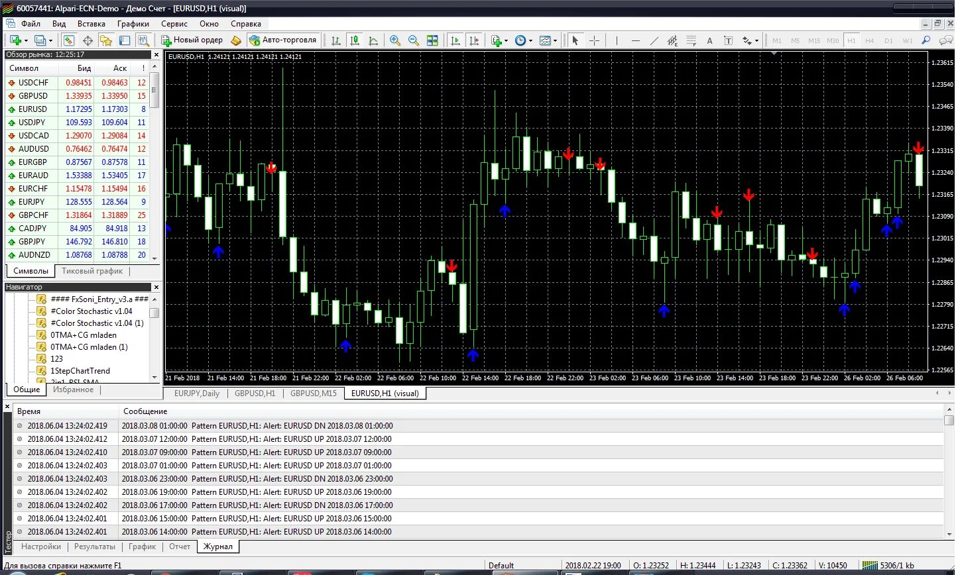Select the vertical line drawing tool

pos(617,40)
